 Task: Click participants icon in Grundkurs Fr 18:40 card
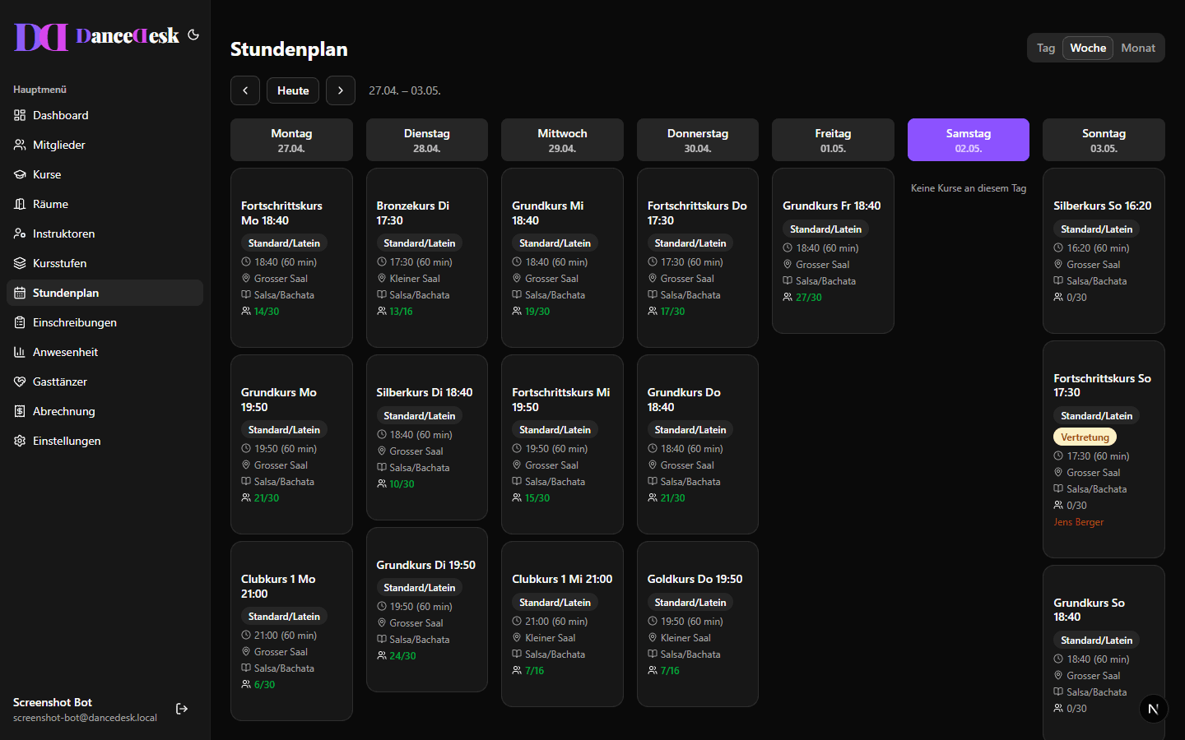click(788, 297)
